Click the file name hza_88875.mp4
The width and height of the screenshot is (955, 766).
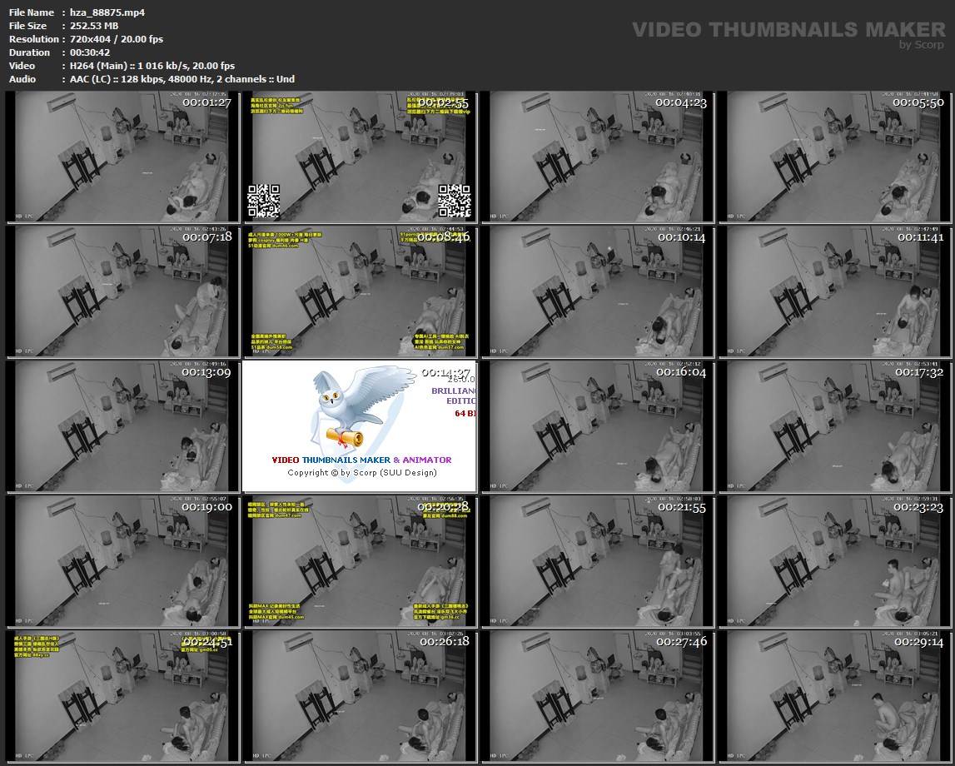[96, 12]
